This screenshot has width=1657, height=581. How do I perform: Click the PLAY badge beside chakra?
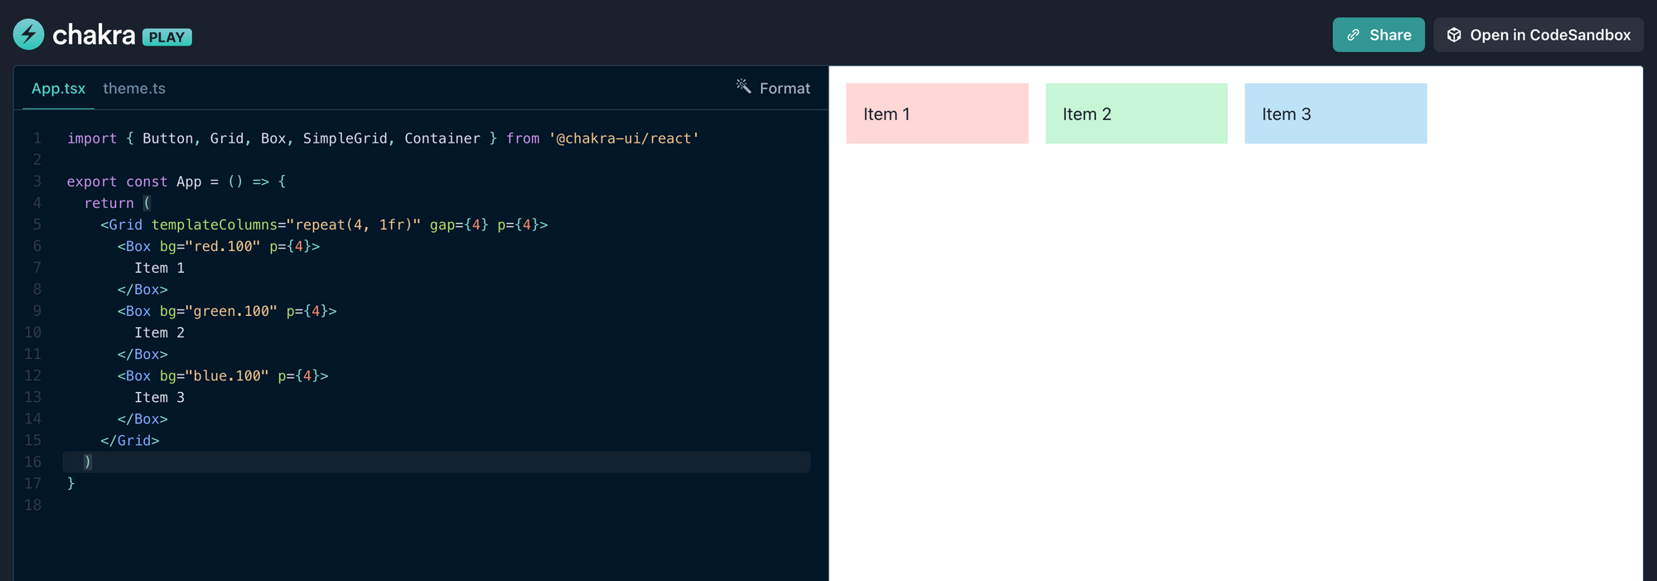coord(167,37)
